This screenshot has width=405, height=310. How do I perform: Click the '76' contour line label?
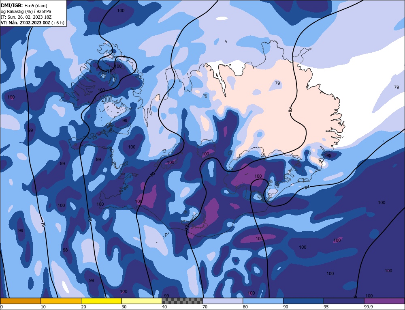pyautogui.click(x=43, y=224)
